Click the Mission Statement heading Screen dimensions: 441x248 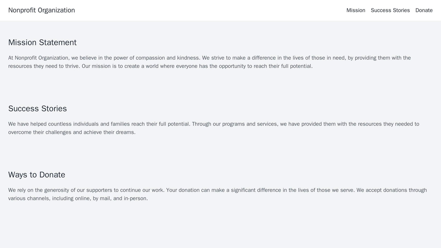click(42, 42)
